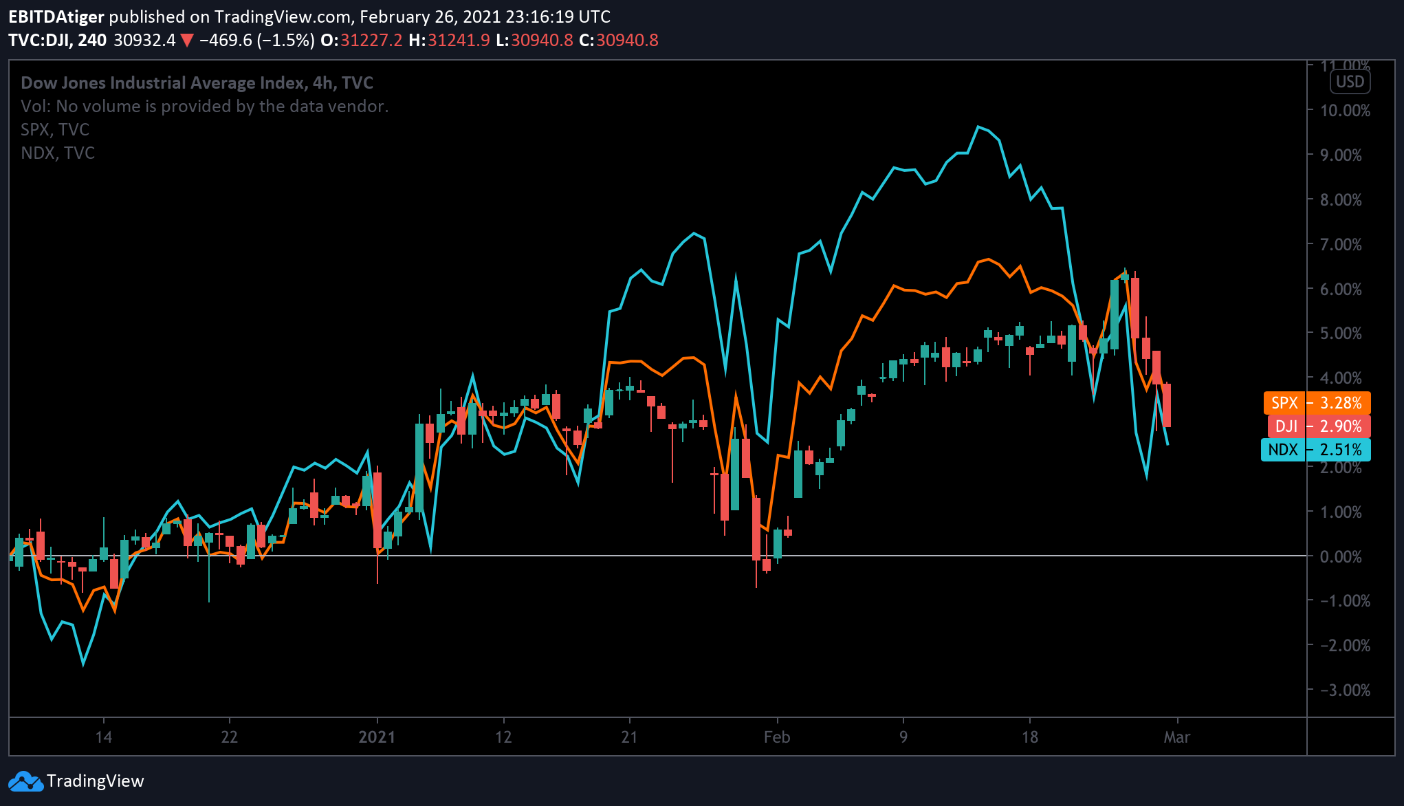Click the 'NDX, TVC' legend entry
This screenshot has height=806, width=1404.
[58, 153]
